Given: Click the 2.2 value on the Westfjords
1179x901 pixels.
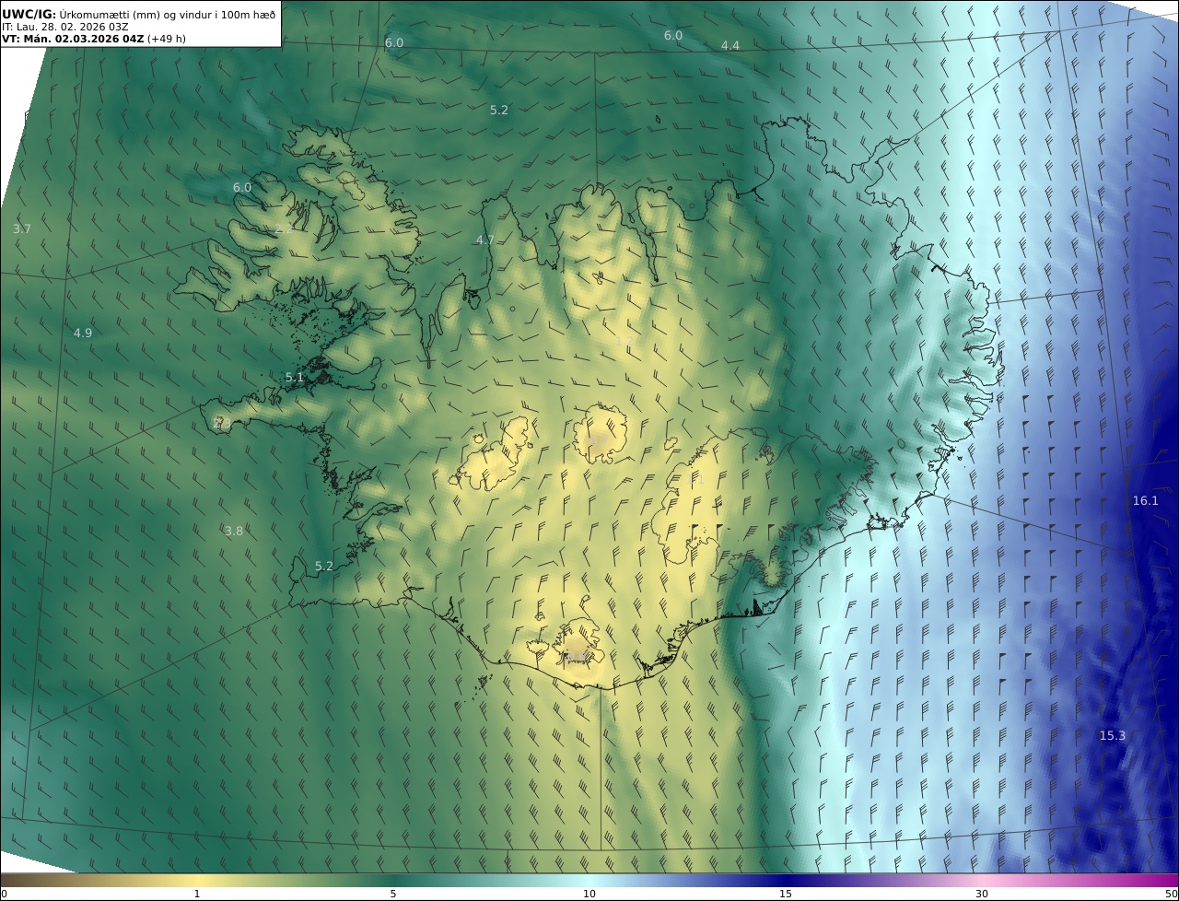Looking at the screenshot, I should pos(285,228).
